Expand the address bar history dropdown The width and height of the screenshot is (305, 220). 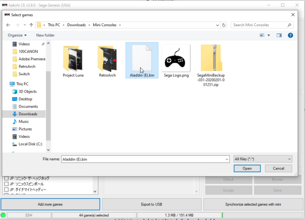(217, 25)
